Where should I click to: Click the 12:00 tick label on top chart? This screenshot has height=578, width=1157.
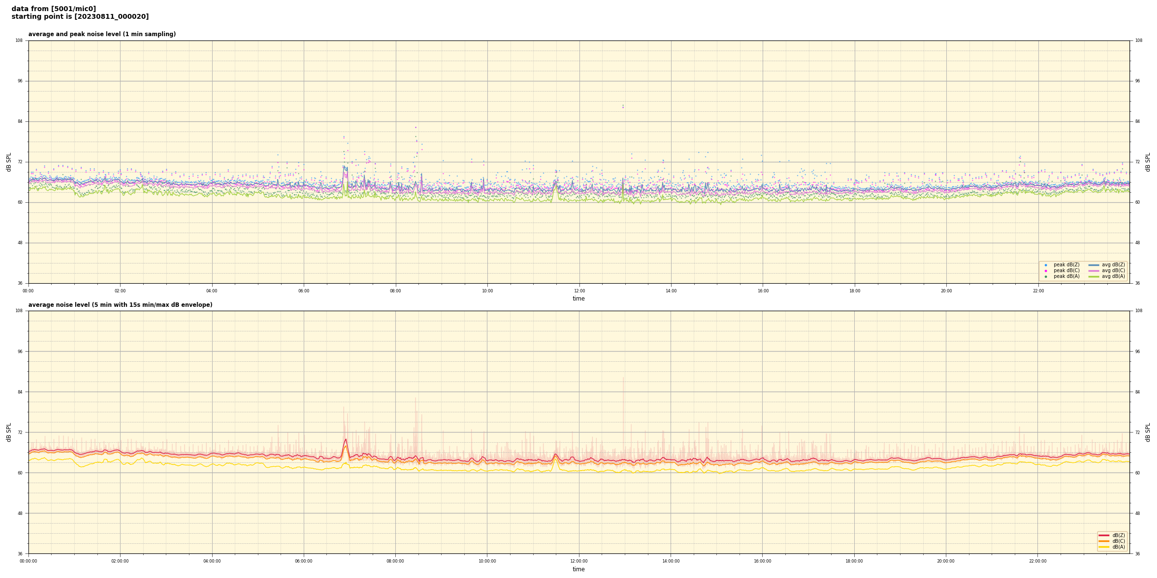579,291
